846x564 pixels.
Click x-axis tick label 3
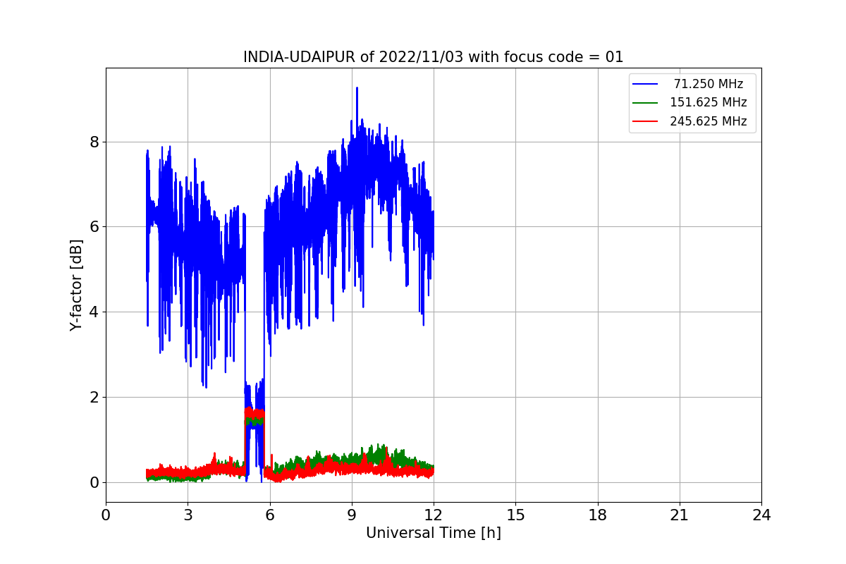[188, 515]
